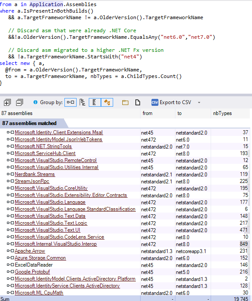This screenshot has height=301, width=252.
Task: Open Nerdbank.Streams assembly link
Action: (x=35, y=174)
